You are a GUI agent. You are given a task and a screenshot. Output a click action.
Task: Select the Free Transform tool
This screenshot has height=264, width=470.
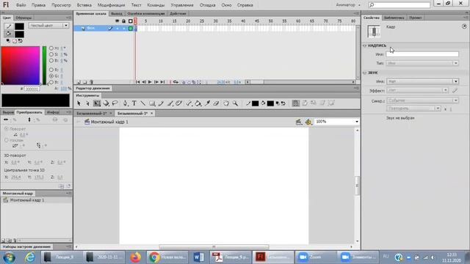tap(97, 103)
